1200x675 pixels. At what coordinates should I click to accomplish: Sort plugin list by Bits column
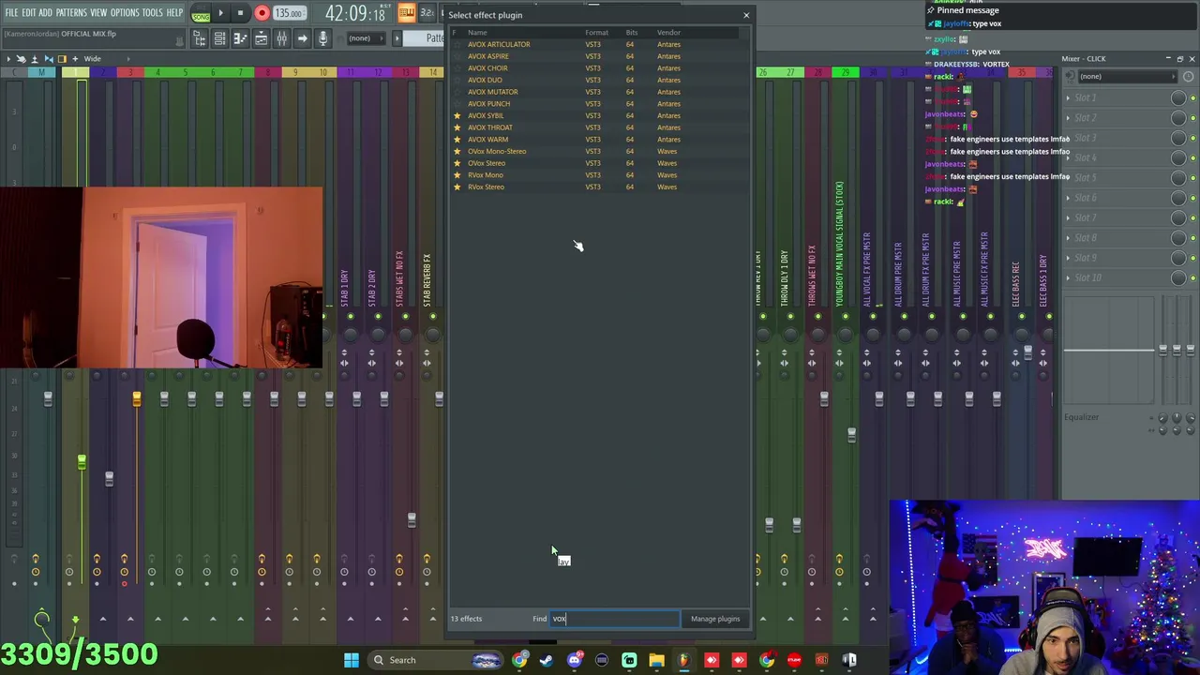pos(631,33)
